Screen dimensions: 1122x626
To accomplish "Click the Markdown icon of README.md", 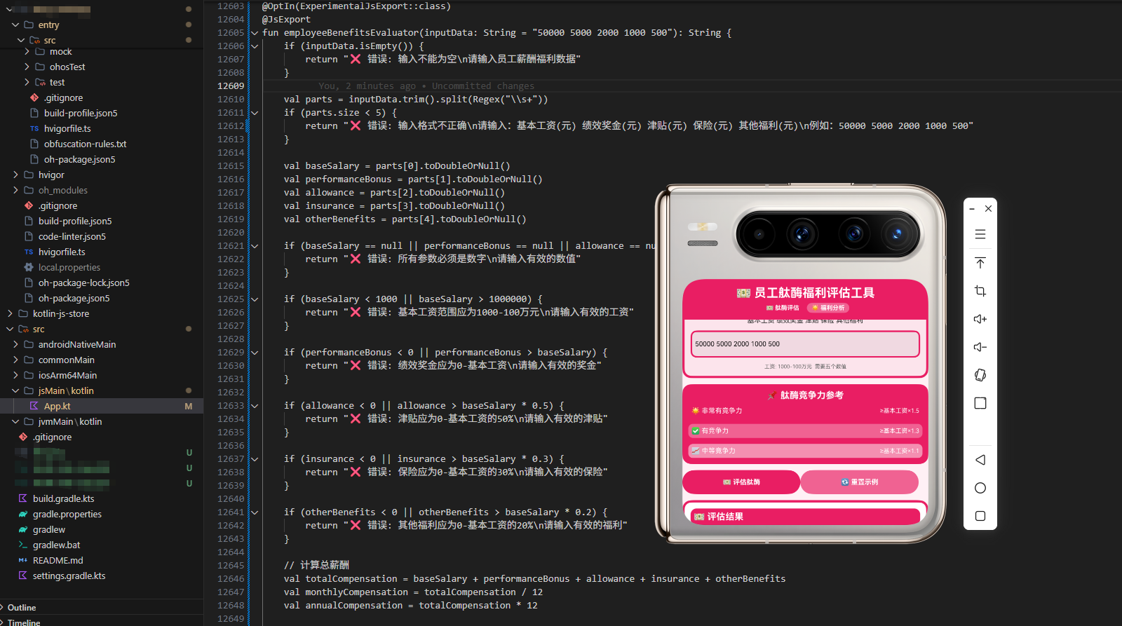I will [x=22, y=560].
